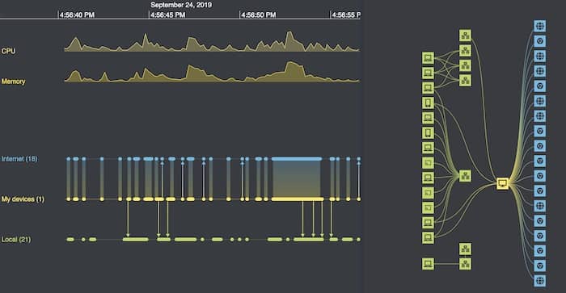This screenshot has height=293, width=566.
Task: Click the lower of the two phone device nodes
Action: (428, 133)
